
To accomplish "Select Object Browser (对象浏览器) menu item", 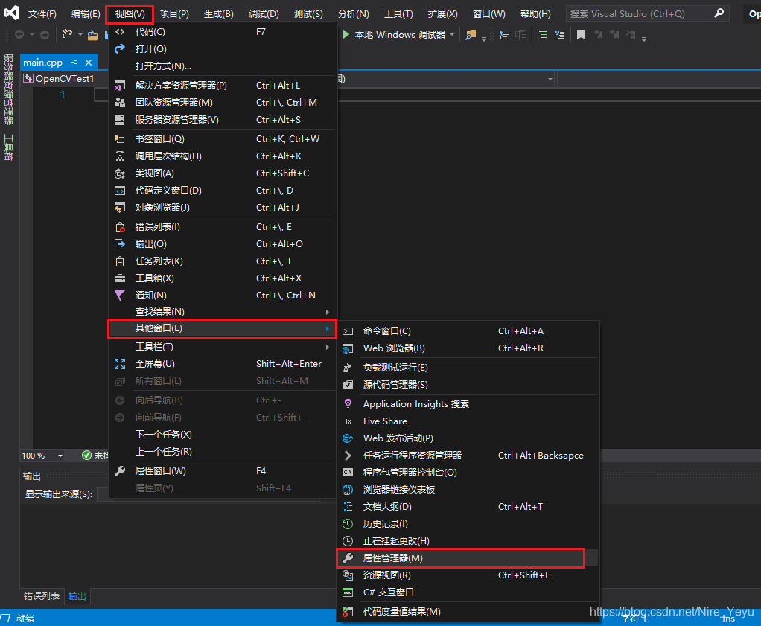I will click(222, 207).
